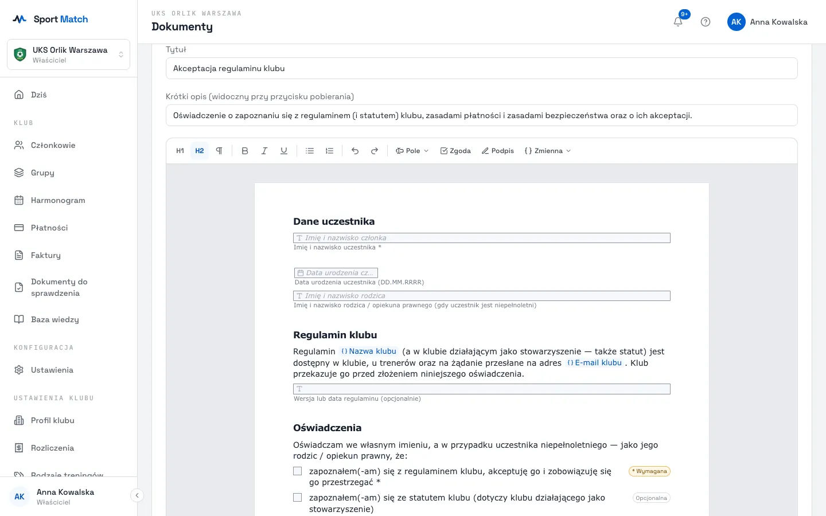Undo the last edit
The image size is (826, 516).
355,151
